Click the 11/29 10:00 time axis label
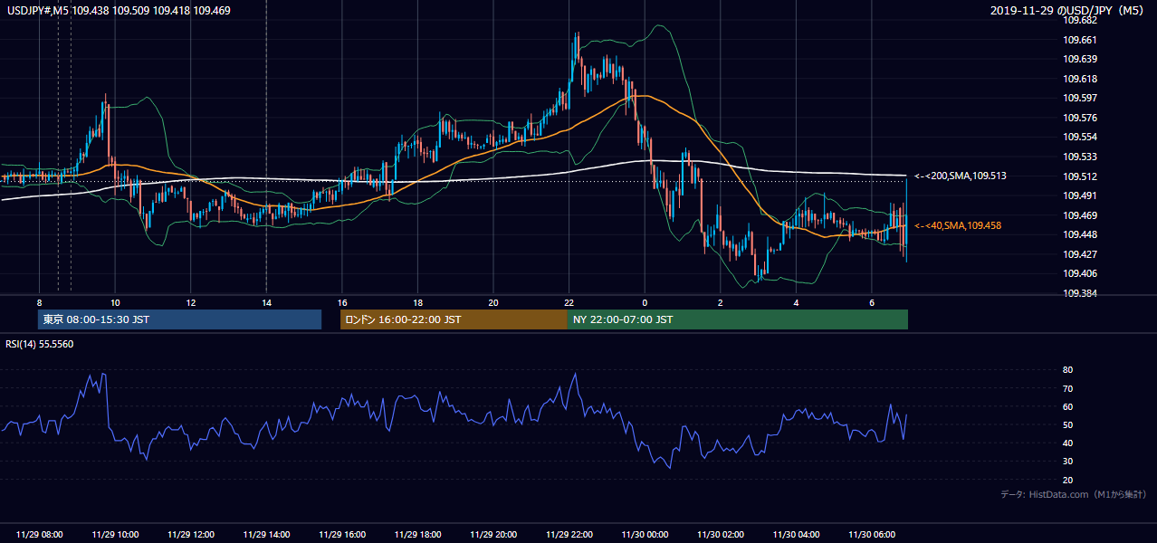The width and height of the screenshot is (1157, 543). pyautogui.click(x=115, y=535)
